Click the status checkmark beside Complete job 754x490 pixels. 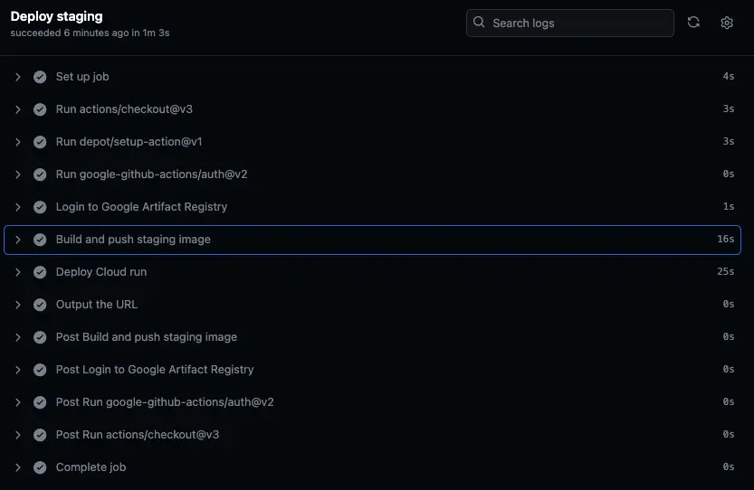pyautogui.click(x=40, y=467)
